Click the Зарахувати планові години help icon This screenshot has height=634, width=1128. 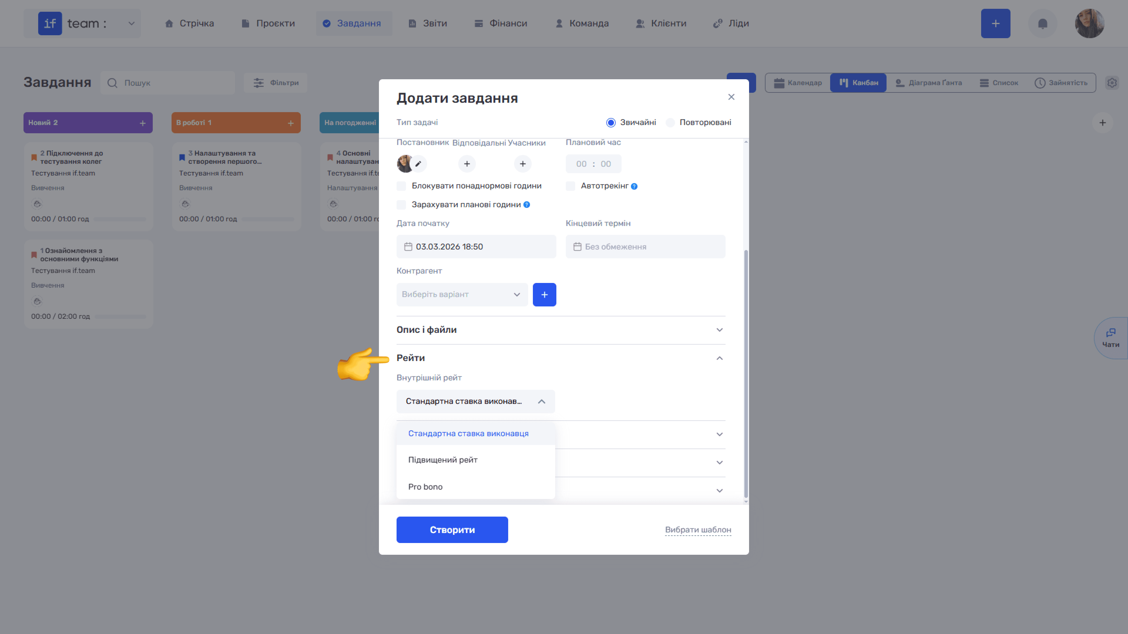[x=527, y=205]
